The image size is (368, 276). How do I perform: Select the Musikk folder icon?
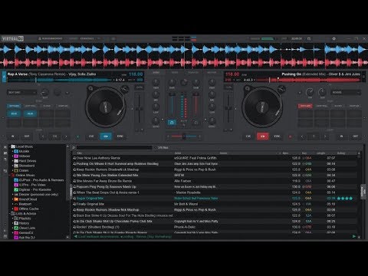click(16, 151)
